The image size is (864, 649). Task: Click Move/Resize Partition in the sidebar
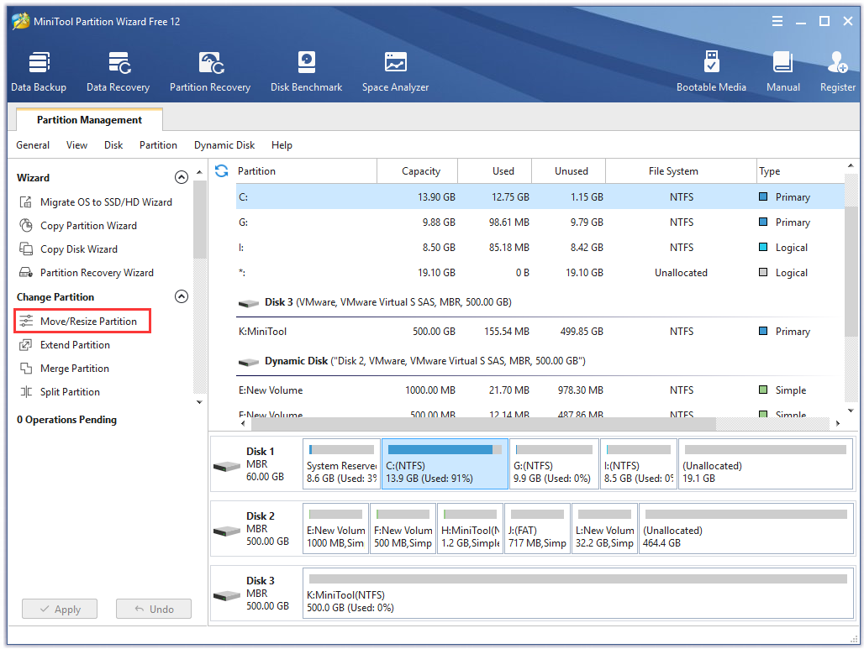88,322
